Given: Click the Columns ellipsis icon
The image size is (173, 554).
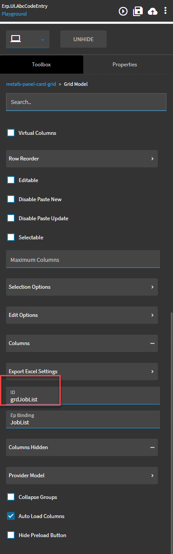Looking at the screenshot, I should point(152,343).
